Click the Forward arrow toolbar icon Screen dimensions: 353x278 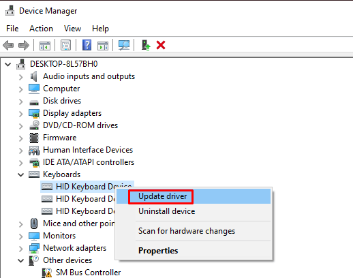click(x=24, y=45)
